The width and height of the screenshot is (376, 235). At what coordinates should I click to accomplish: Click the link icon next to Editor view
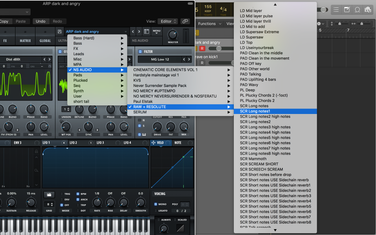click(185, 21)
